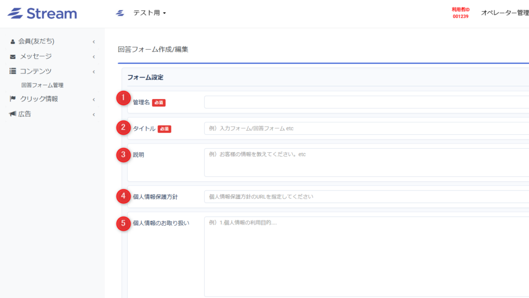Focus the 管理名 input field

tap(366, 102)
